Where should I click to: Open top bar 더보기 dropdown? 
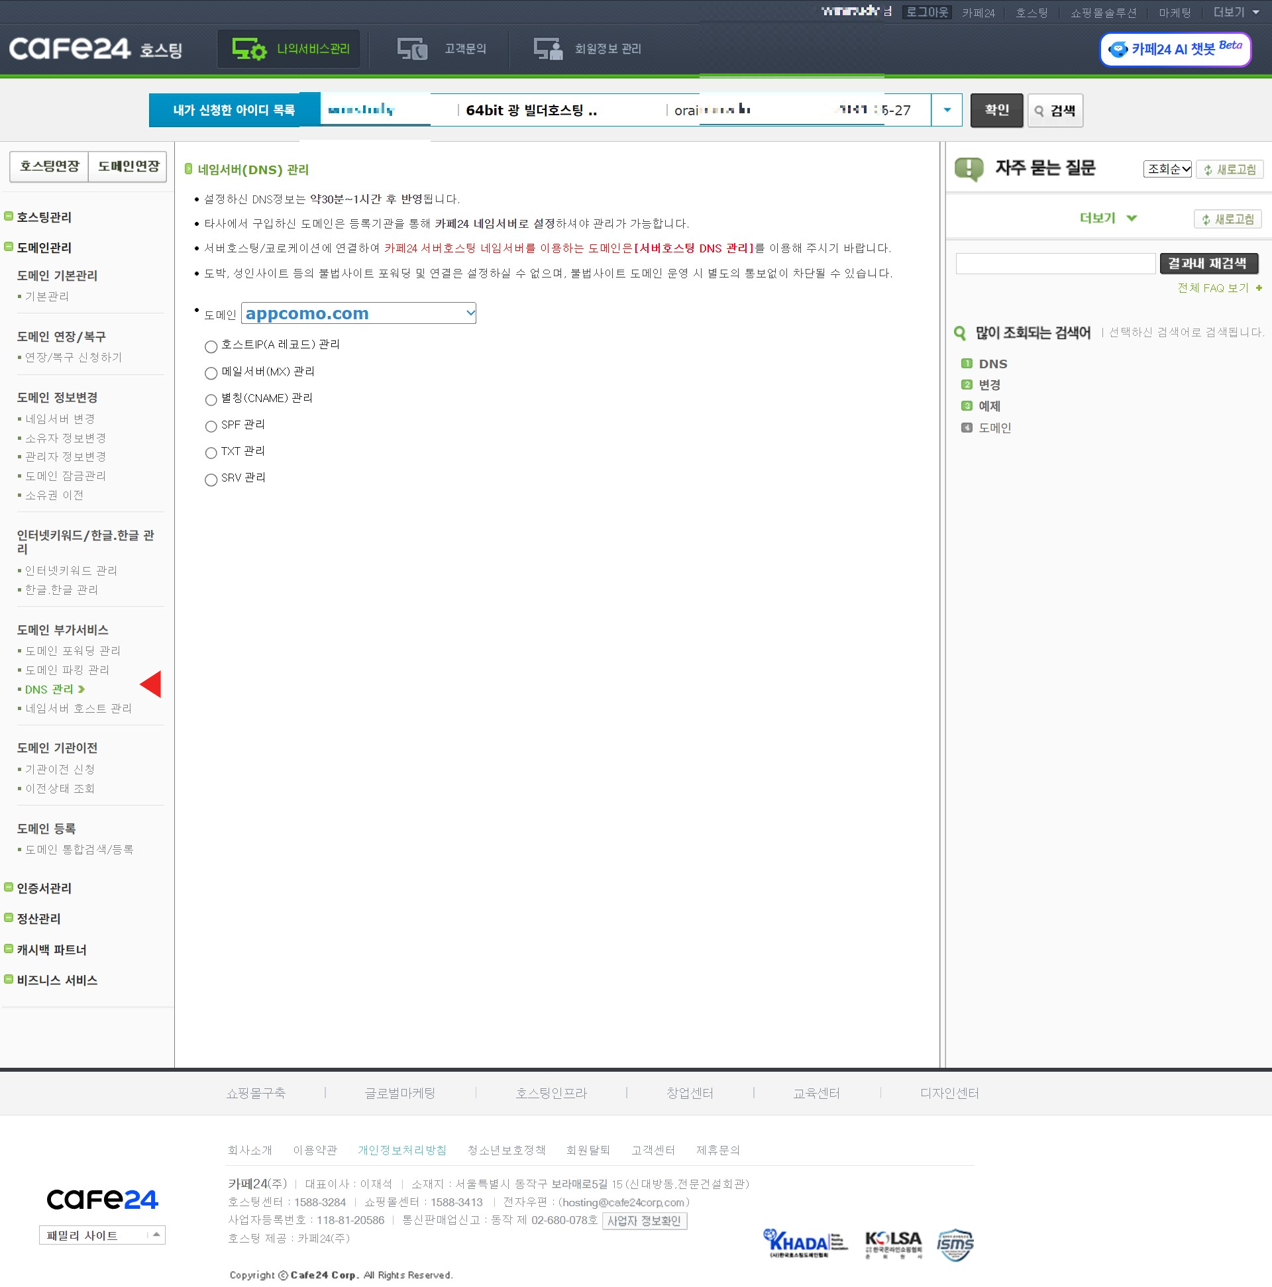click(1236, 13)
